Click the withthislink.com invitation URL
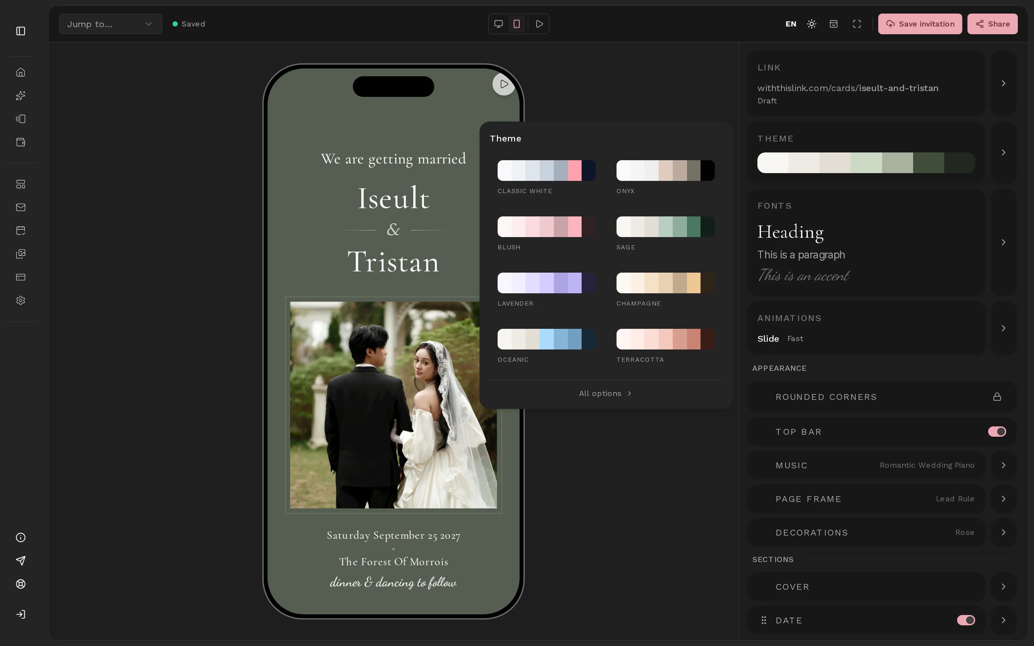This screenshot has width=1034, height=646. point(848,88)
